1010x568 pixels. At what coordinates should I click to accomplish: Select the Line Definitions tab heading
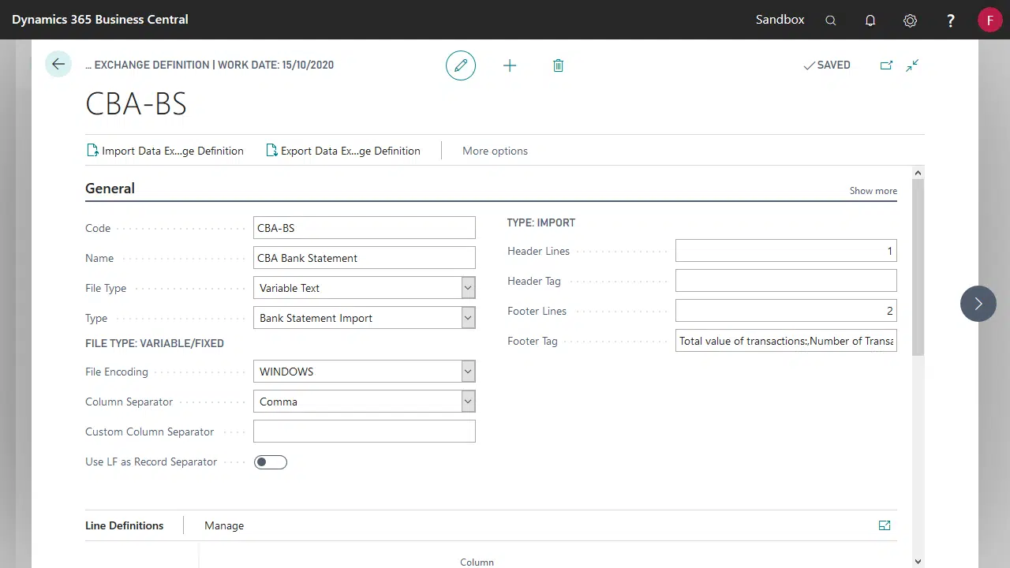(x=125, y=525)
